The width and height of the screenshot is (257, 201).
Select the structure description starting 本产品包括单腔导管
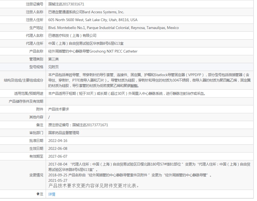point(150,80)
